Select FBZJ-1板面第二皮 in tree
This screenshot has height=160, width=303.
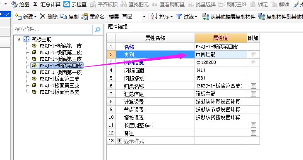click(x=59, y=79)
